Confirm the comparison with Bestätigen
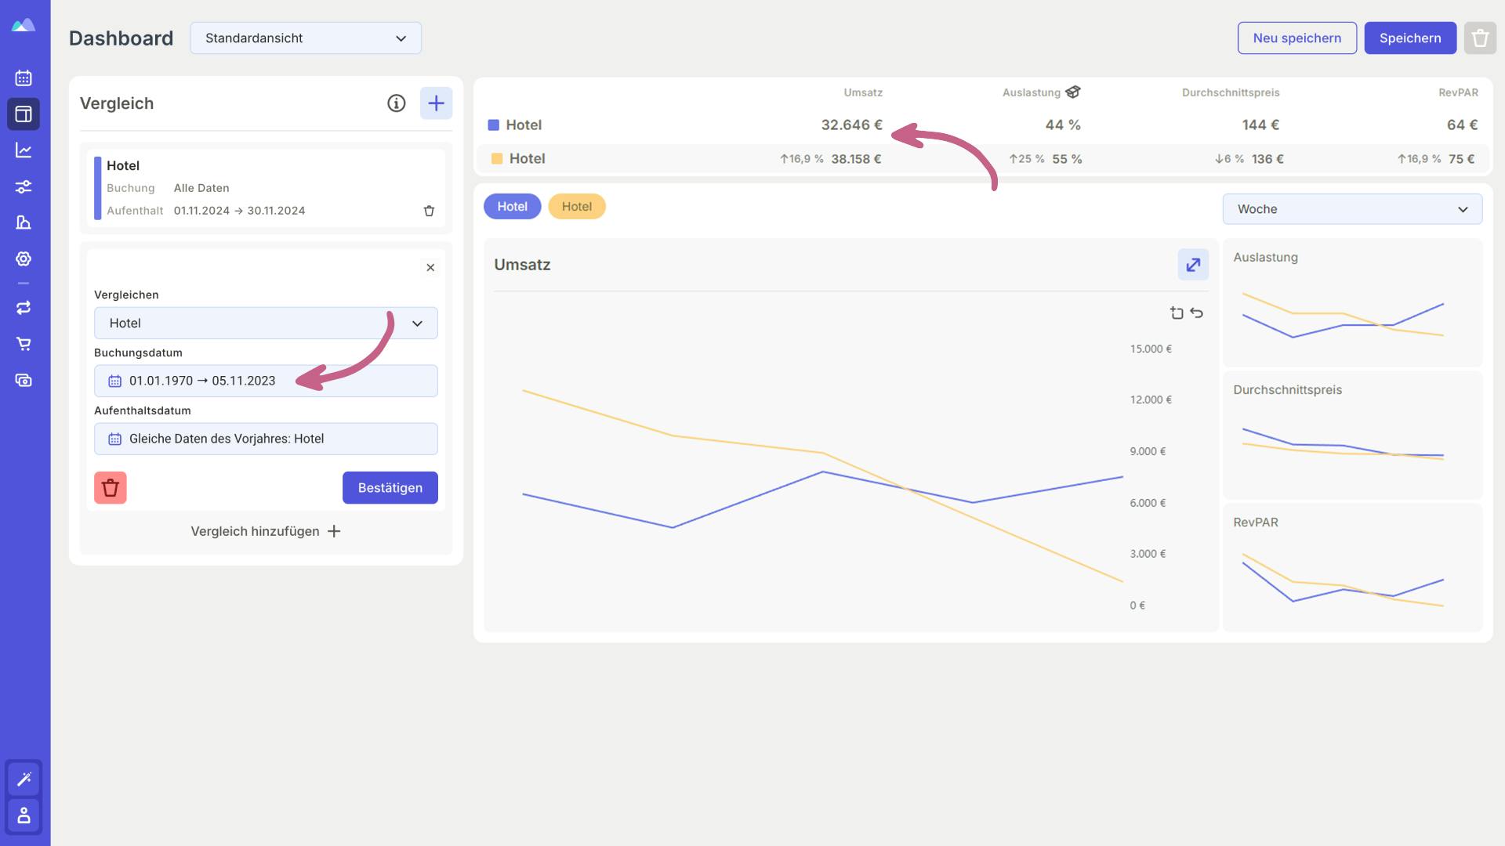1505x846 pixels. point(390,488)
